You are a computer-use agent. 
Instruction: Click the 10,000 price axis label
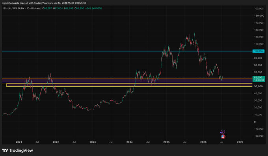point(258,115)
